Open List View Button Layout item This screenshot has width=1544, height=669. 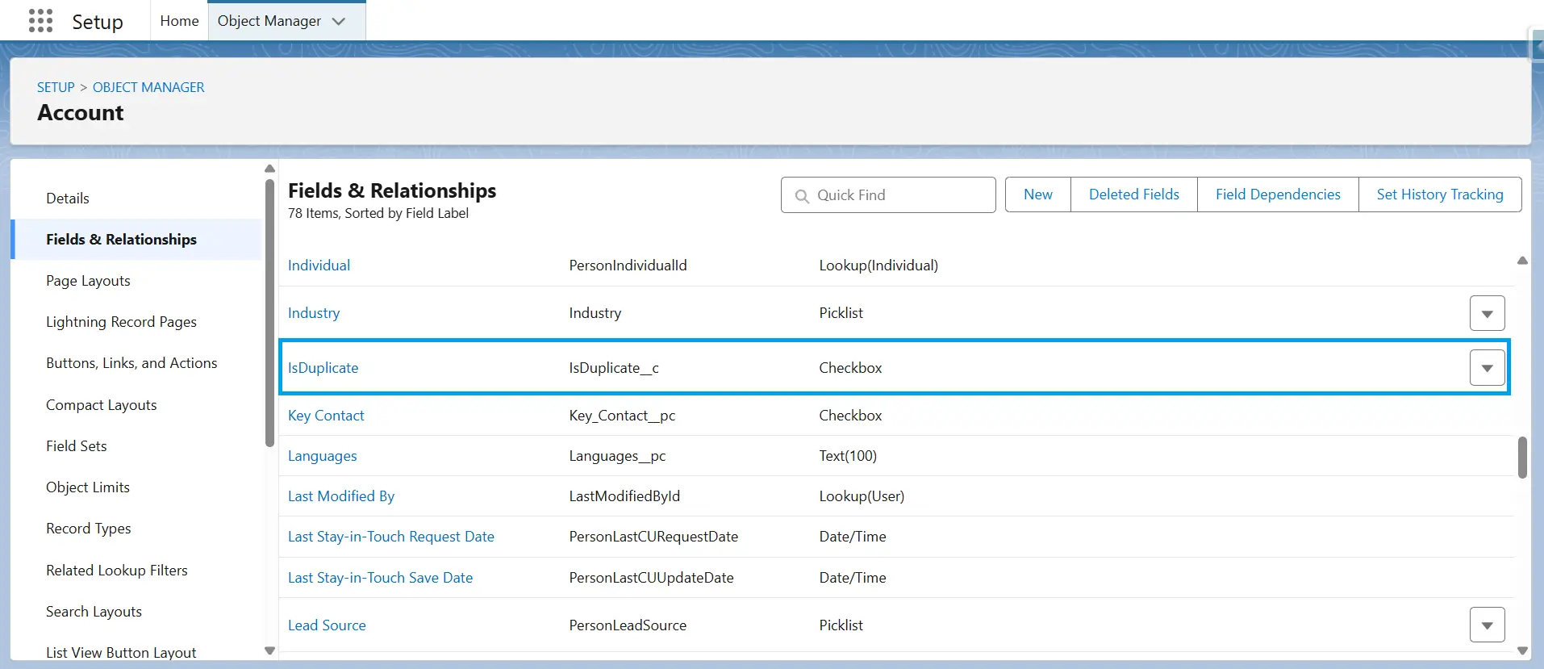121,653
